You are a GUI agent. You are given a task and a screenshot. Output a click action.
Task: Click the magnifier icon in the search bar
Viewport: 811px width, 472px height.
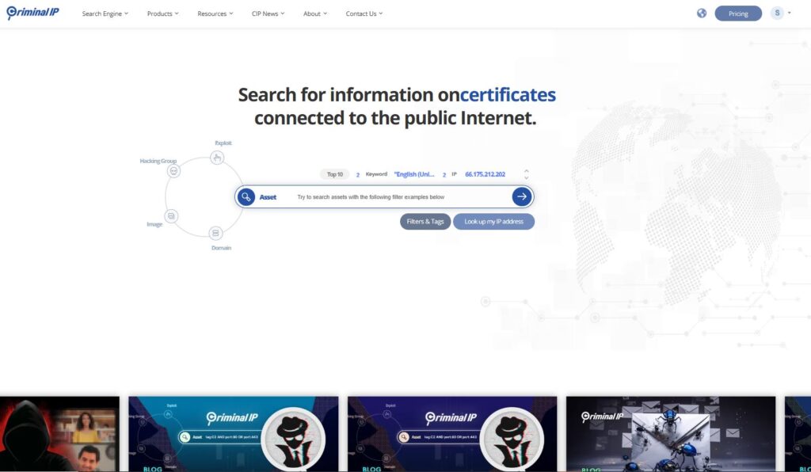pyautogui.click(x=246, y=196)
